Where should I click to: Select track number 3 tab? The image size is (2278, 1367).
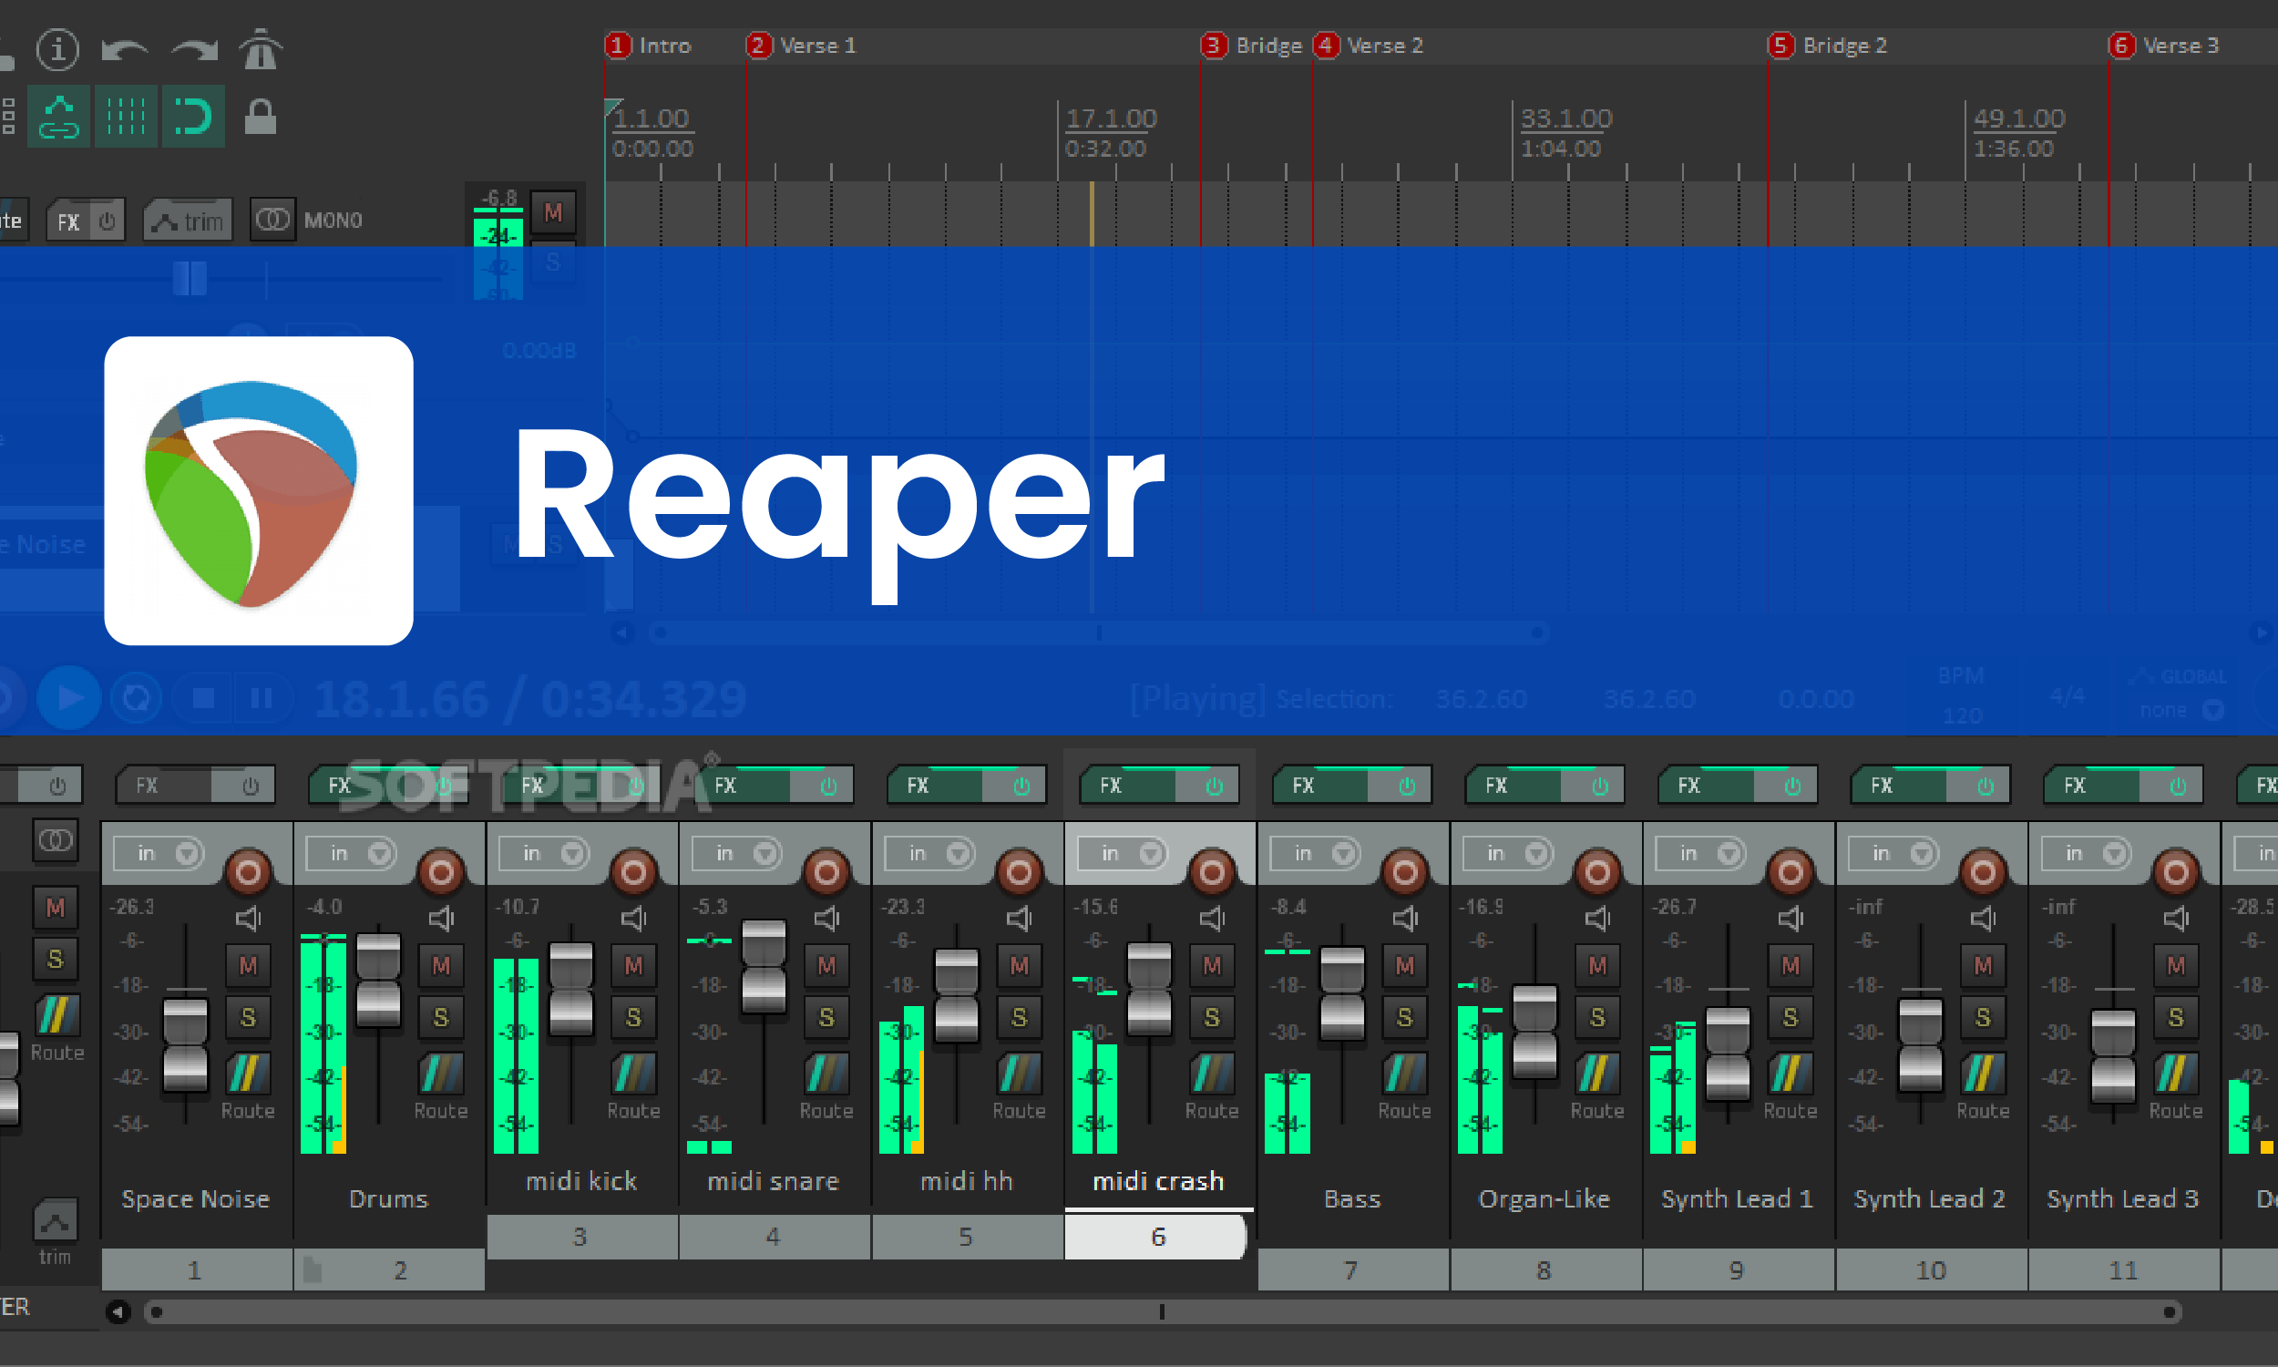coord(580,1236)
